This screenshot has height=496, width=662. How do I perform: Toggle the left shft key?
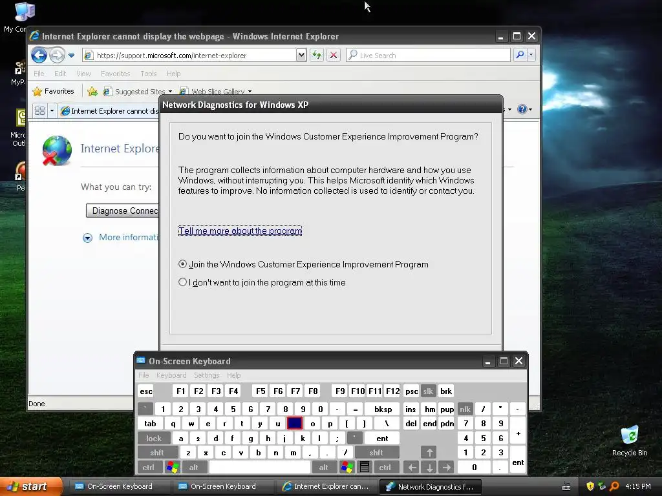pyautogui.click(x=156, y=453)
